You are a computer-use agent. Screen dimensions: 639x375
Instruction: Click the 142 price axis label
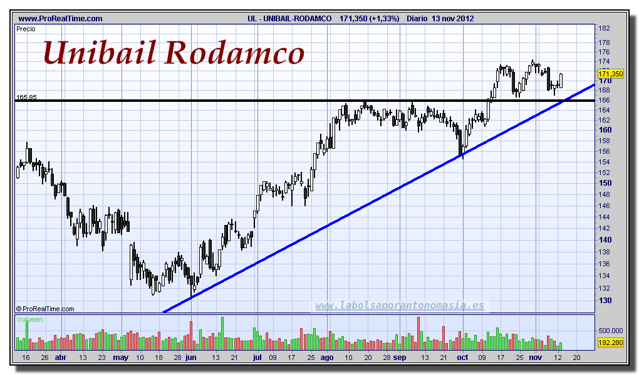(604, 228)
